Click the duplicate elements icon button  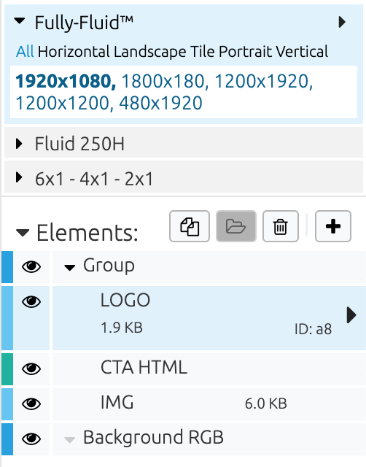(190, 226)
